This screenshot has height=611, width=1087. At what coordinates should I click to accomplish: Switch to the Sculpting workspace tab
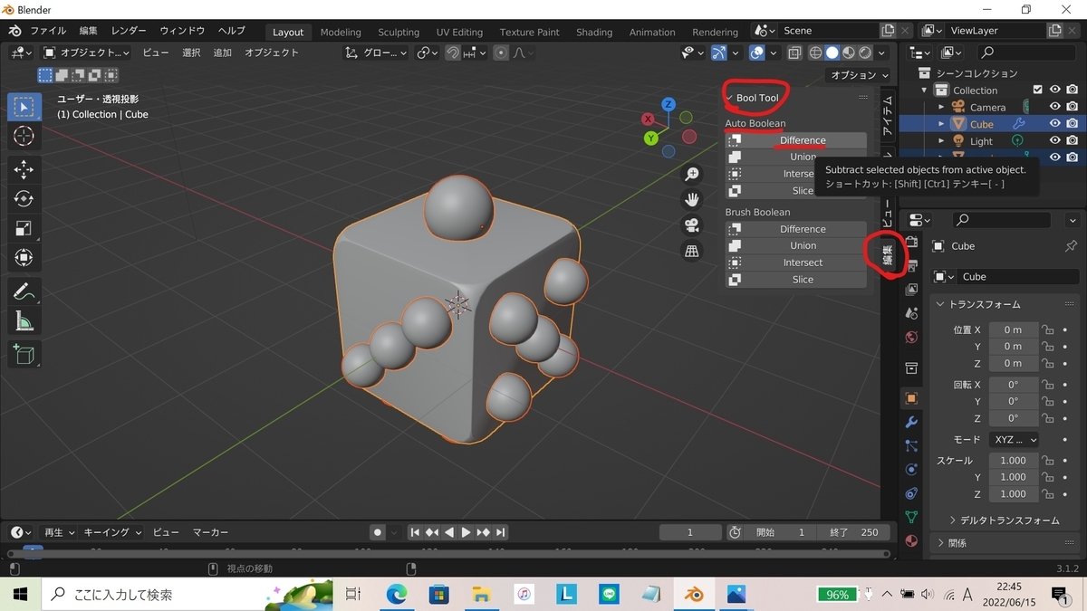pos(399,32)
